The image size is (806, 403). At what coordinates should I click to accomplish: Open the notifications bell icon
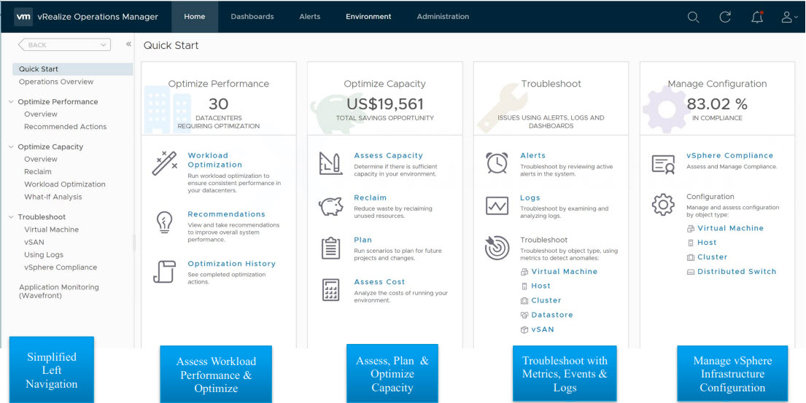pyautogui.click(x=756, y=17)
